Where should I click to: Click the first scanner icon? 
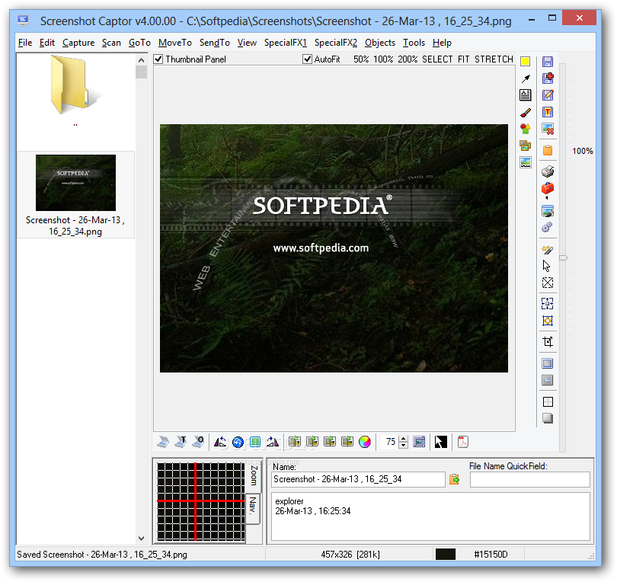pyautogui.click(x=163, y=442)
